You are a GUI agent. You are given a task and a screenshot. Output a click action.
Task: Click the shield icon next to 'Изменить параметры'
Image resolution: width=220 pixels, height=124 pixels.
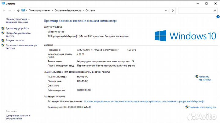click(197, 77)
